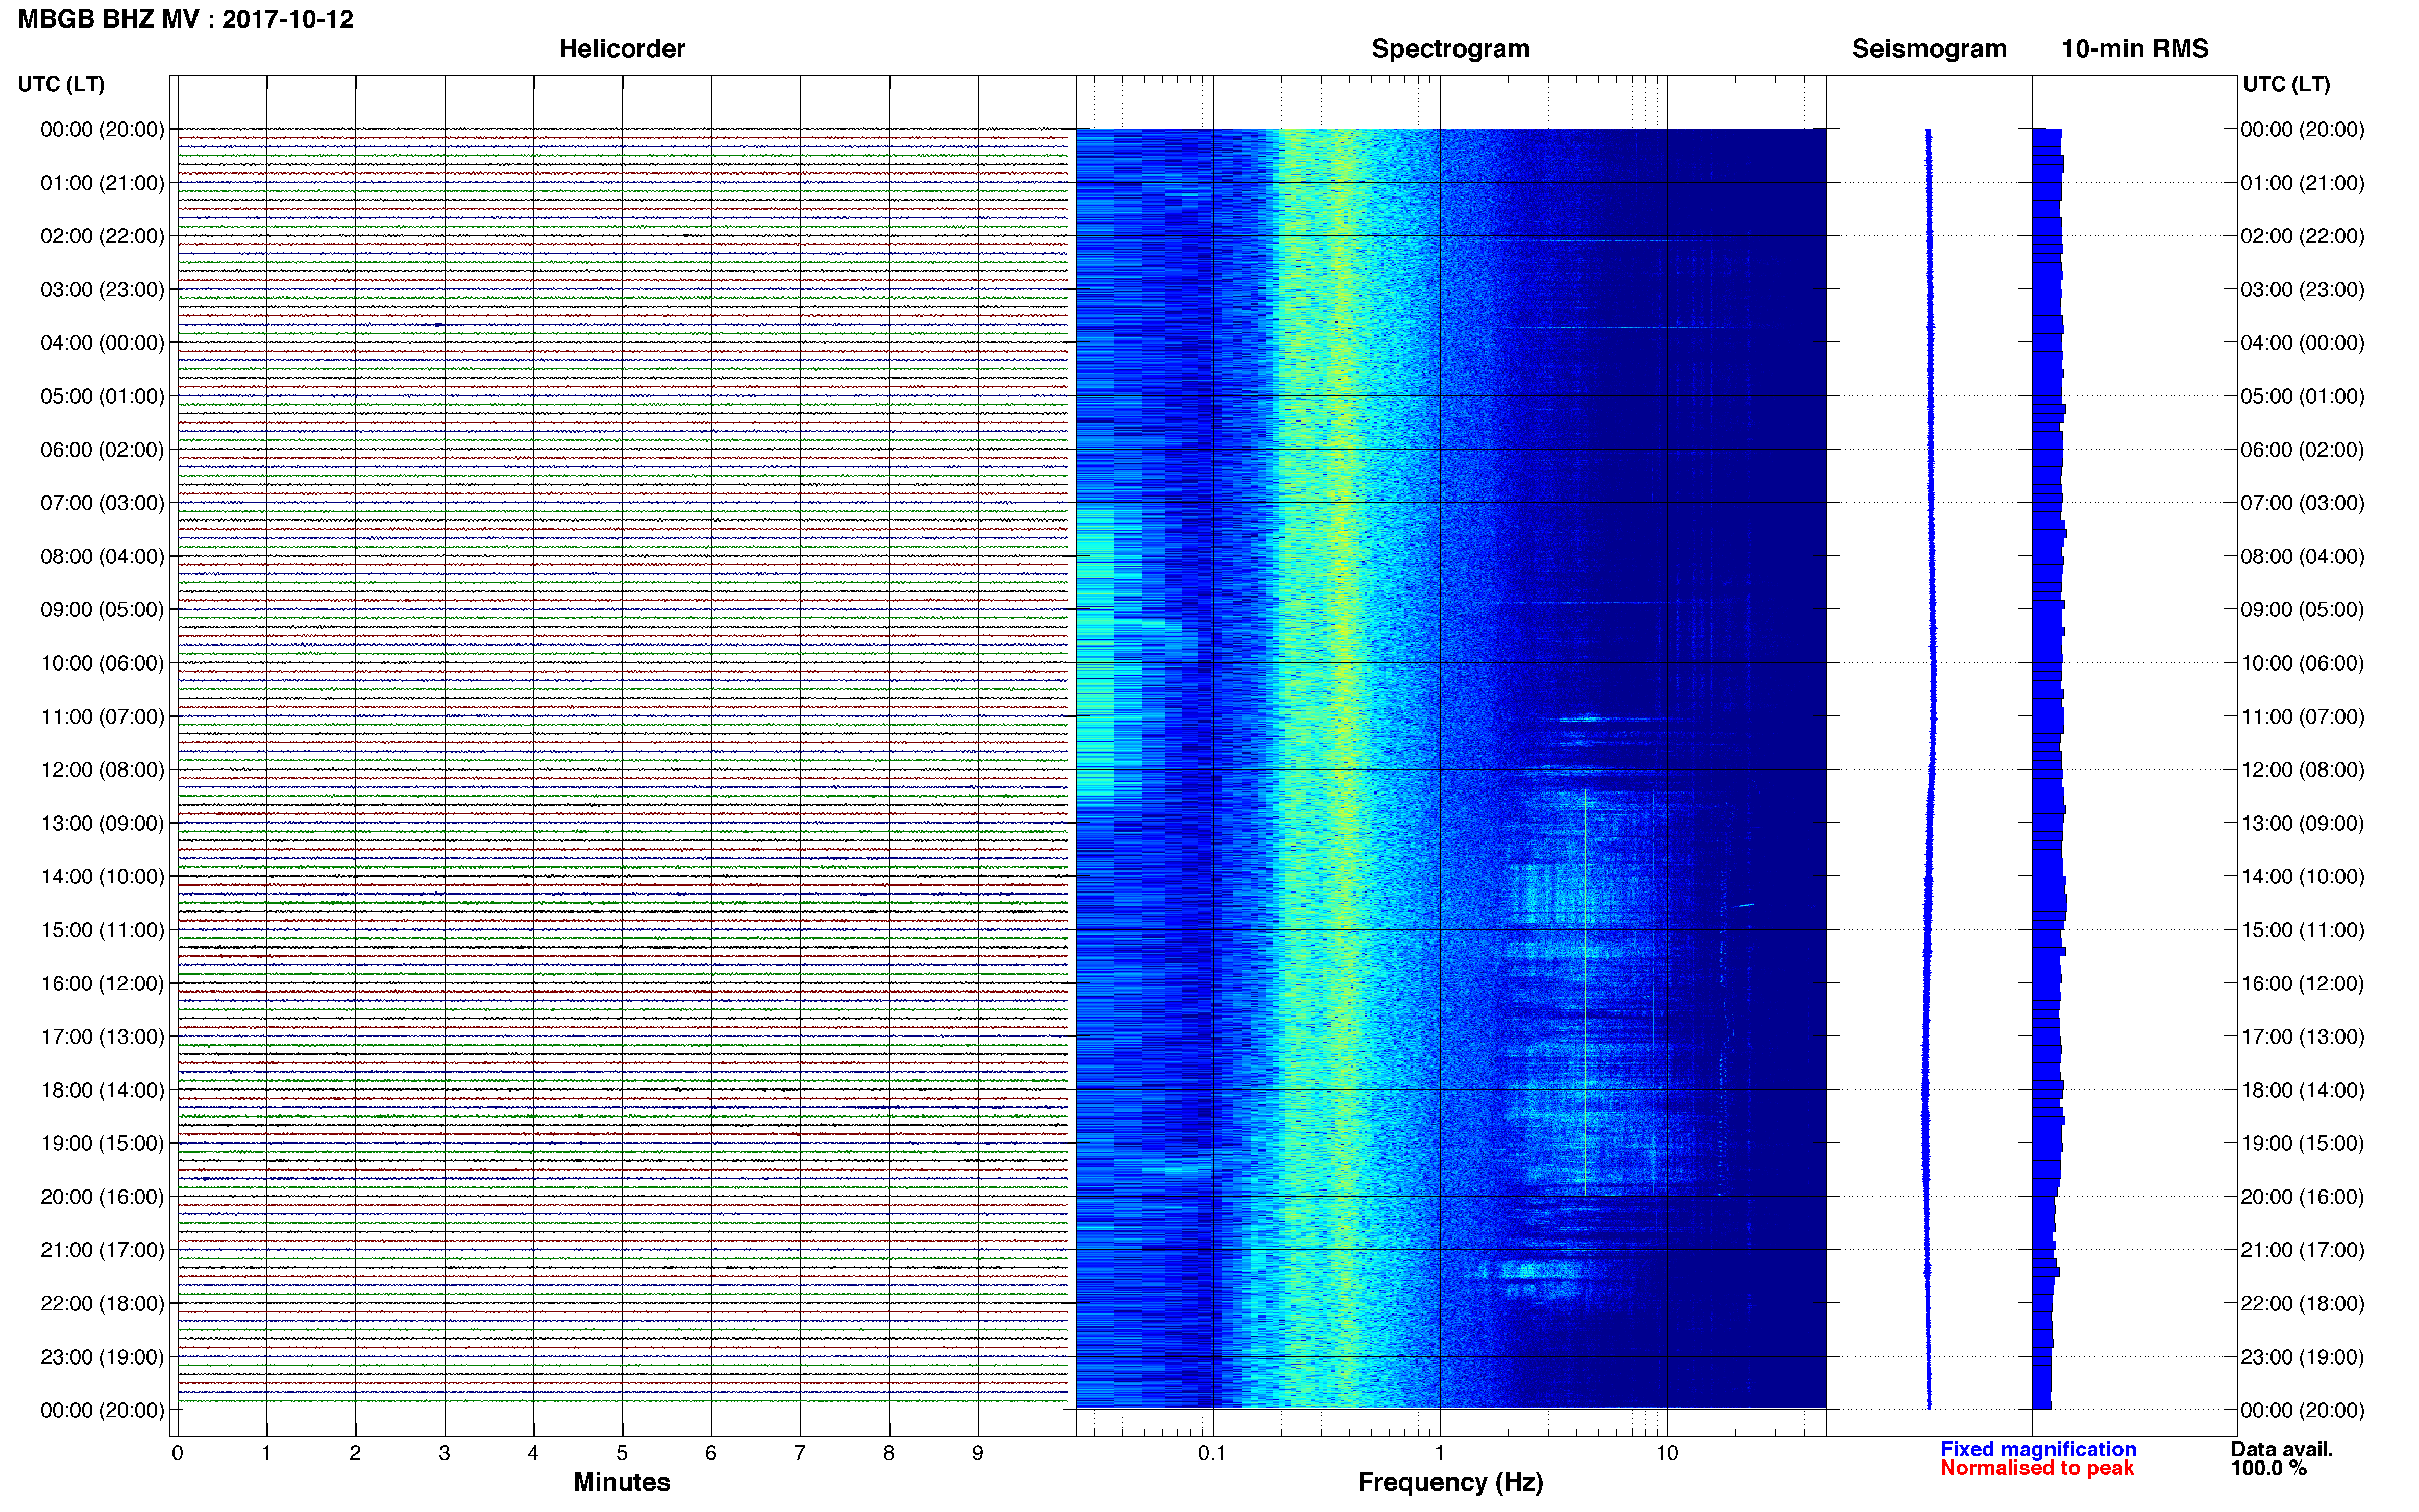Click the 'Minutes' axis label
Viewport: 2419px width, 1512px height.
622,1482
